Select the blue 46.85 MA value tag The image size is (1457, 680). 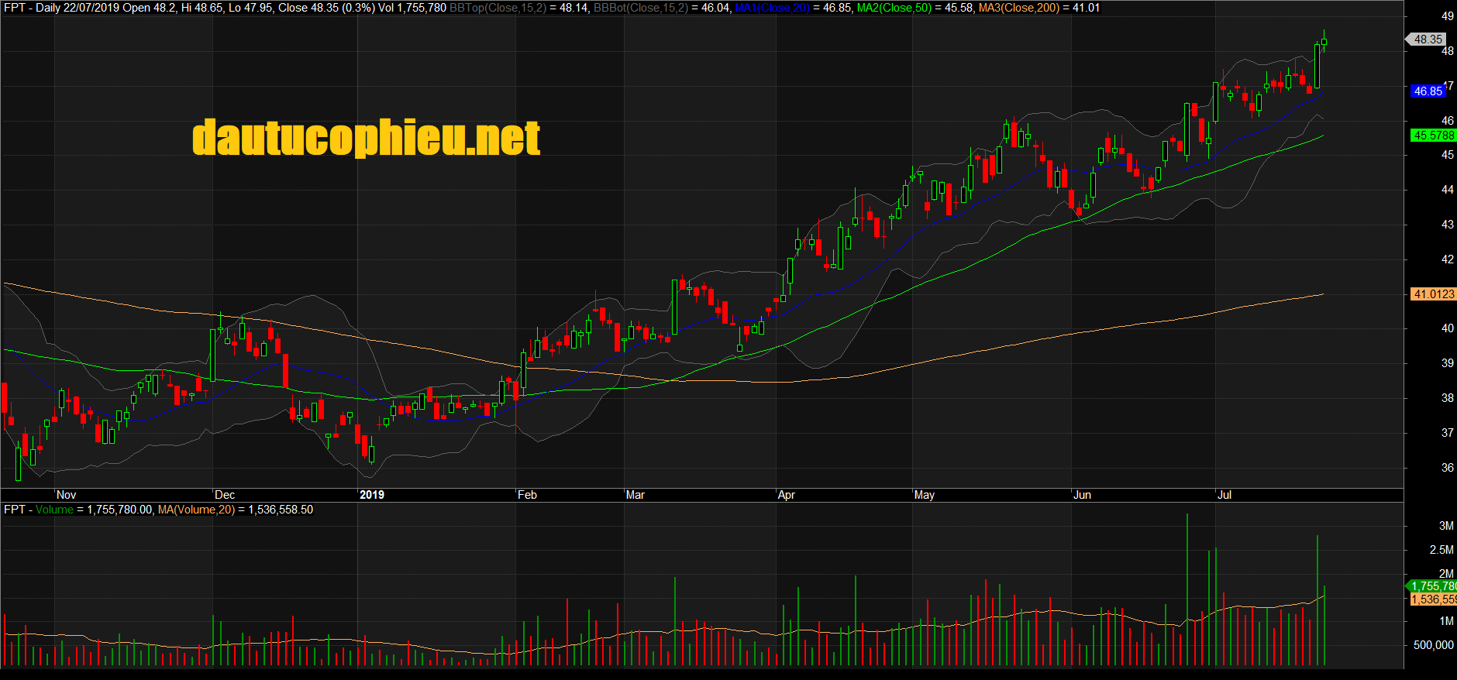click(1428, 91)
